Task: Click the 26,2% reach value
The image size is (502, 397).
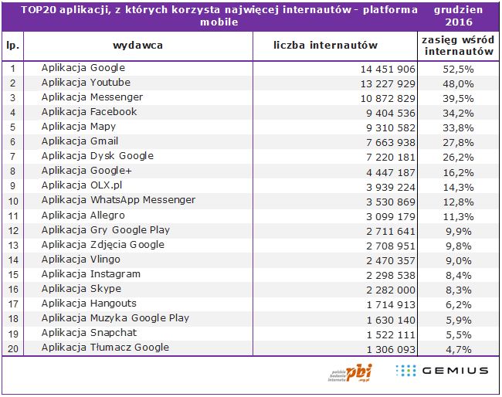Action: [458, 158]
